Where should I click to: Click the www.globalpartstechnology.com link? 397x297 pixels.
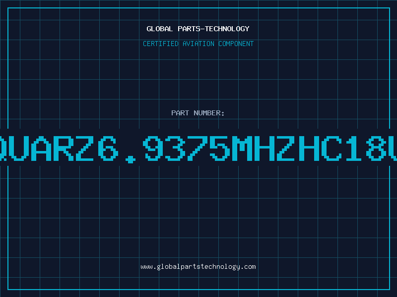198,267
